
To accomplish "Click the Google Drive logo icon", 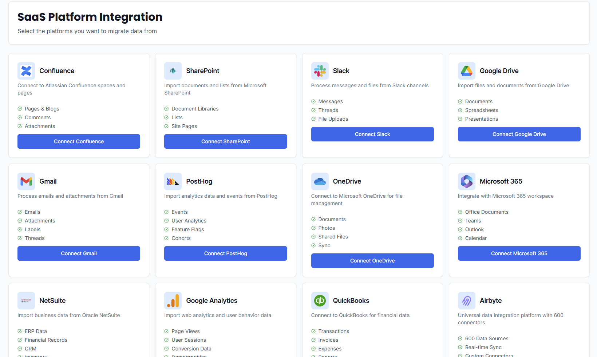I will [467, 71].
